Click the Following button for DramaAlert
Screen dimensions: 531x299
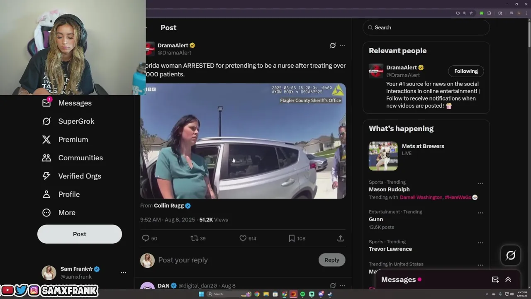(x=466, y=71)
